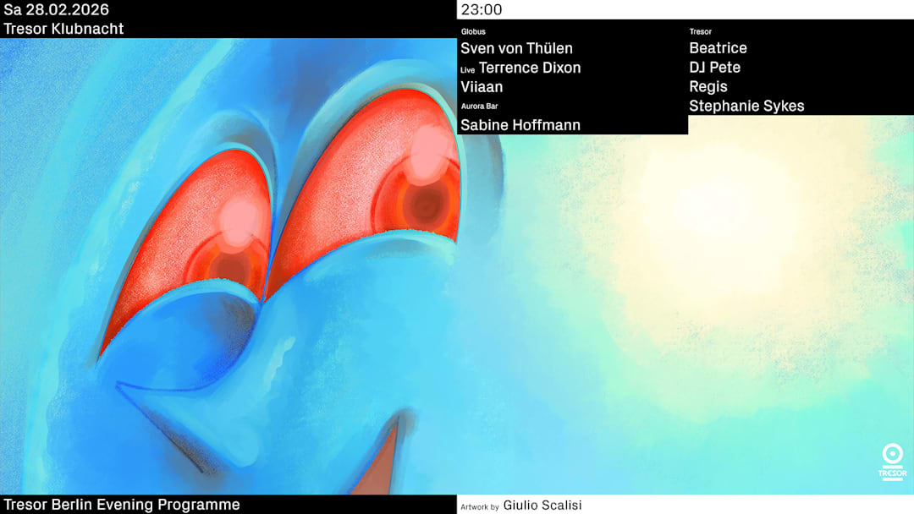Click the 'Artwork by' label
The width and height of the screenshot is (914, 514).
point(480,507)
